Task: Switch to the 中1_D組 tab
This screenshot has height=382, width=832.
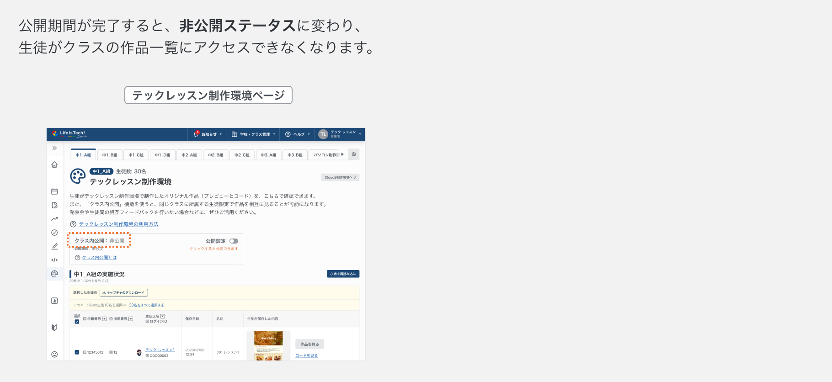Action: [x=163, y=155]
